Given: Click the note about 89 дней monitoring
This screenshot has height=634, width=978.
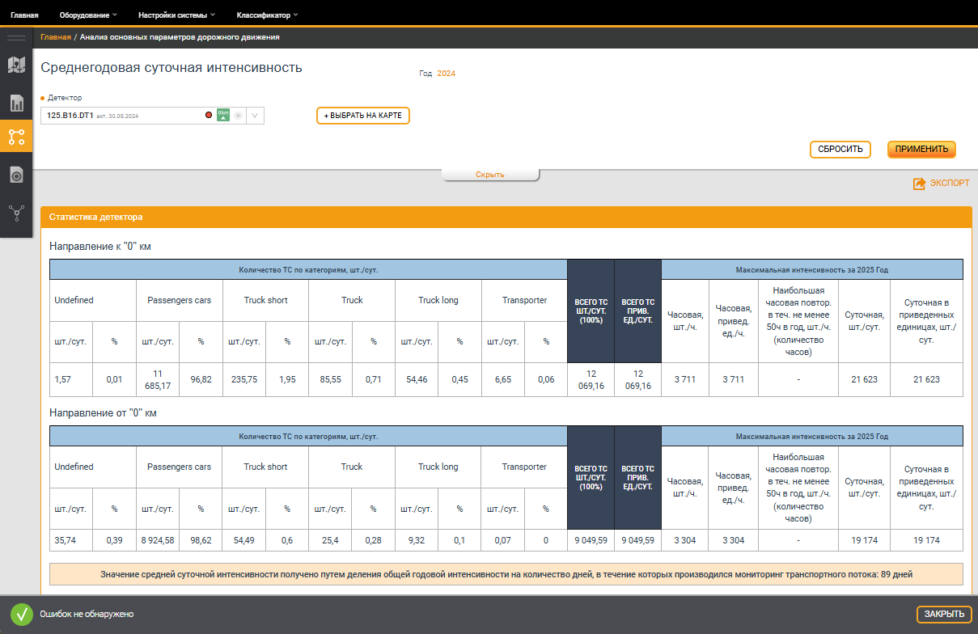Looking at the screenshot, I should point(506,574).
